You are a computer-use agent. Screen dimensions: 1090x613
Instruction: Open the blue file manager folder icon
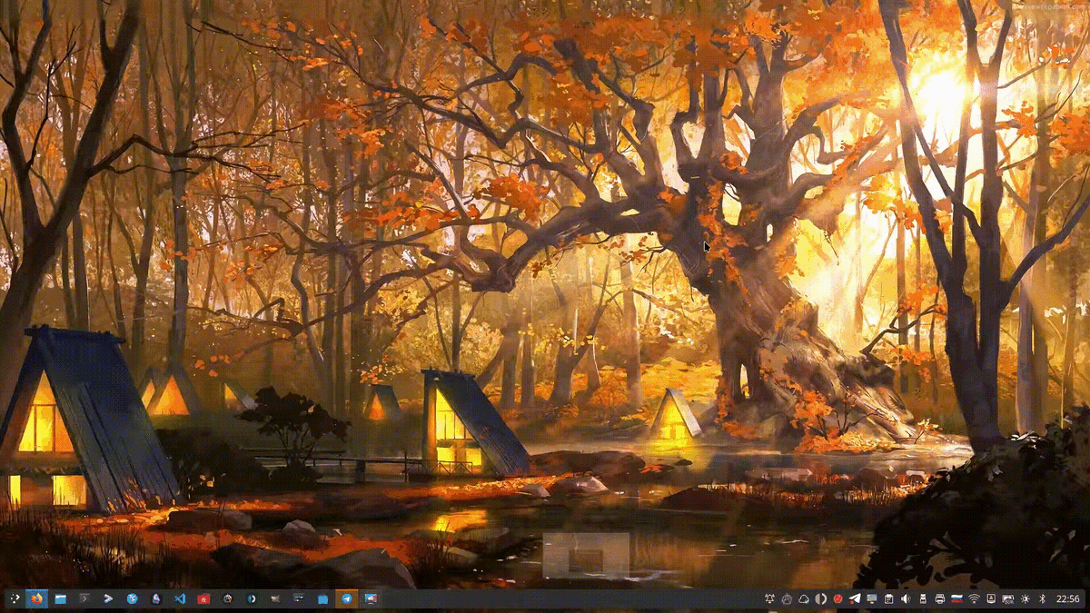click(x=61, y=599)
